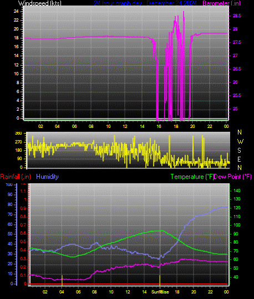Viewport: 254px width, 299px height.
Task: Select 90 on the wind direction axis
Action: (19, 158)
